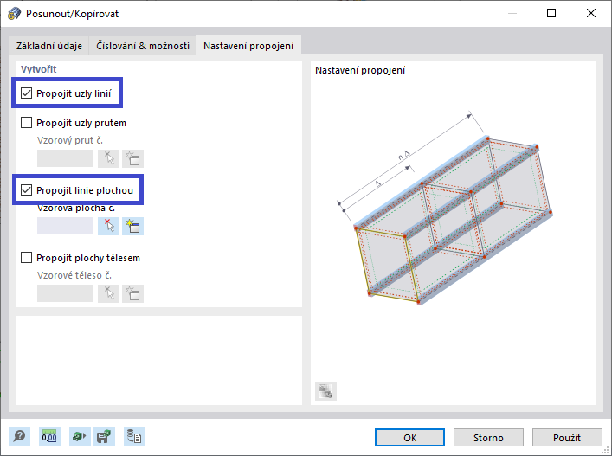
Task: Open Číslování & možnosti tab
Action: coord(143,46)
